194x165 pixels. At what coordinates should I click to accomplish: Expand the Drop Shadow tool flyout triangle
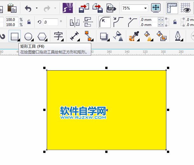tap(108, 40)
